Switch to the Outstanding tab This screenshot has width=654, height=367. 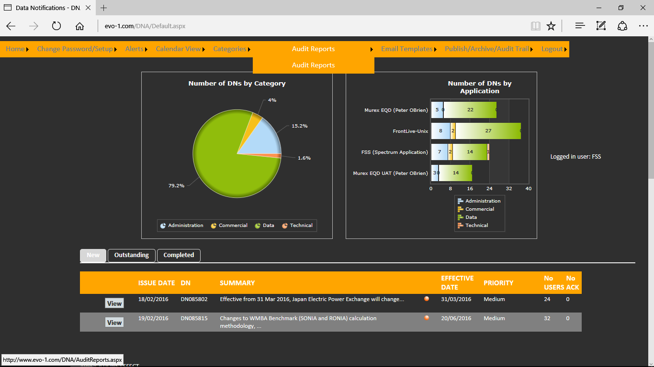[x=132, y=255]
